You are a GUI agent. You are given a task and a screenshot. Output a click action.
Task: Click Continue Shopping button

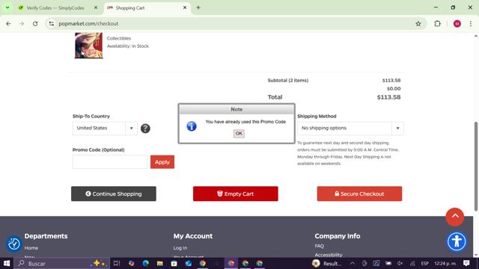click(114, 194)
